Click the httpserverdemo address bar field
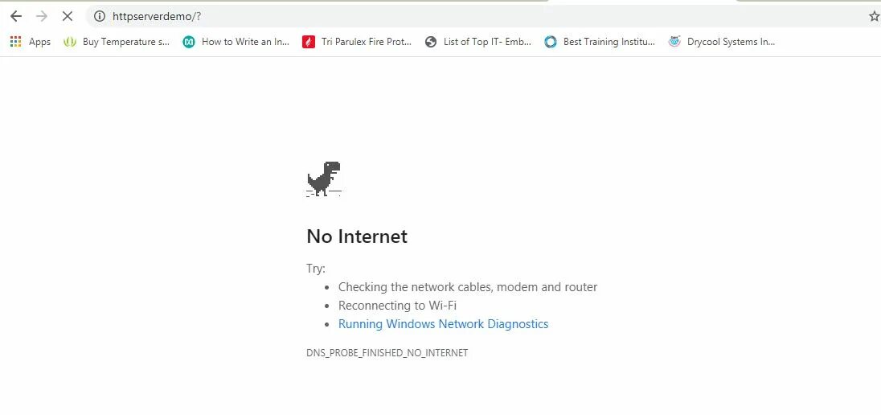This screenshot has height=415, width=881. [477, 16]
